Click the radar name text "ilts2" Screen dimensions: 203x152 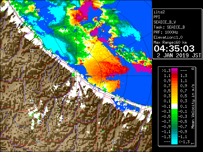(x=159, y=12)
